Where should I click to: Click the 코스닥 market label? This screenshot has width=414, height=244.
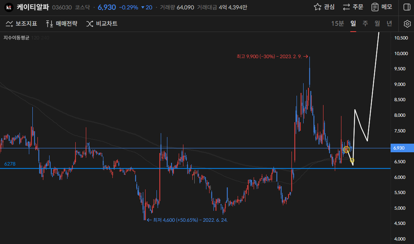[x=82, y=7]
